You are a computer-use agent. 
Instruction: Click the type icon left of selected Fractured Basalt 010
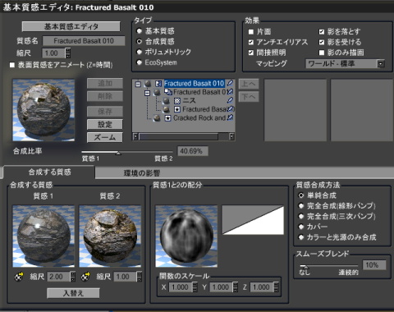[x=158, y=84]
